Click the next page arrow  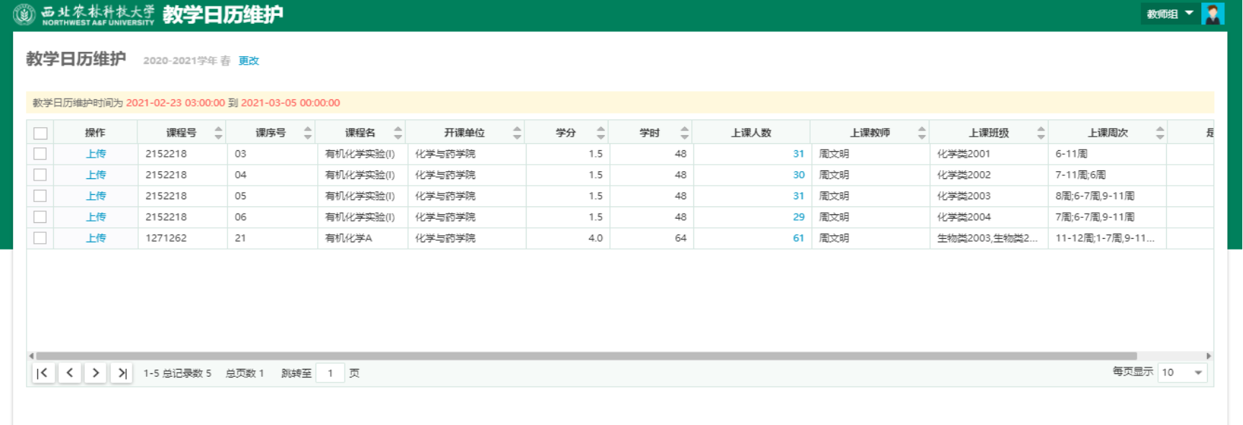point(96,373)
